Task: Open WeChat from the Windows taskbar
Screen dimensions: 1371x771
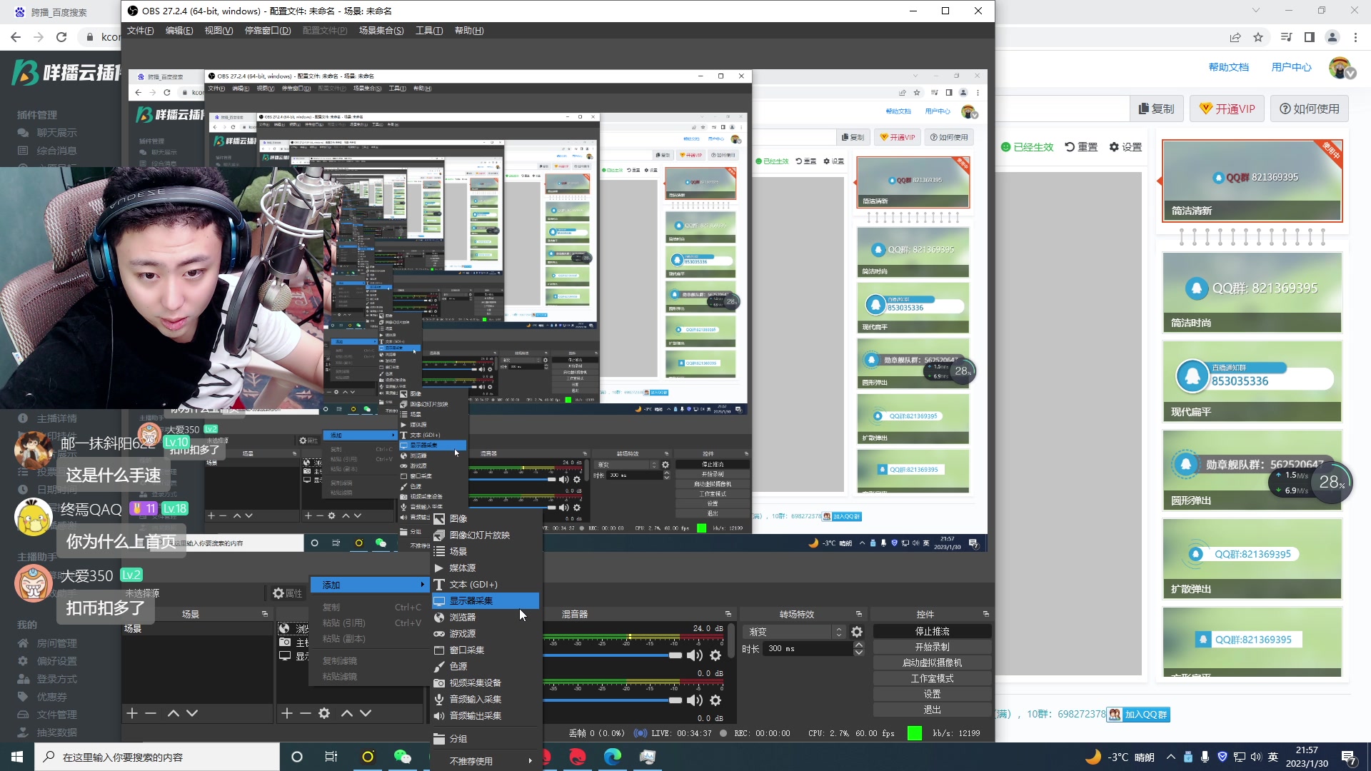Action: pyautogui.click(x=403, y=757)
